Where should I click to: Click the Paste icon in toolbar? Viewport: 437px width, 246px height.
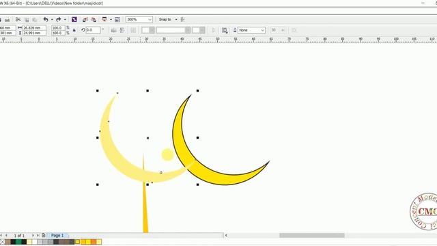coord(35,20)
